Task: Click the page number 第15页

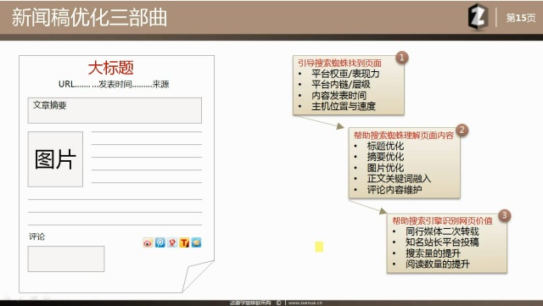Action: (520, 18)
